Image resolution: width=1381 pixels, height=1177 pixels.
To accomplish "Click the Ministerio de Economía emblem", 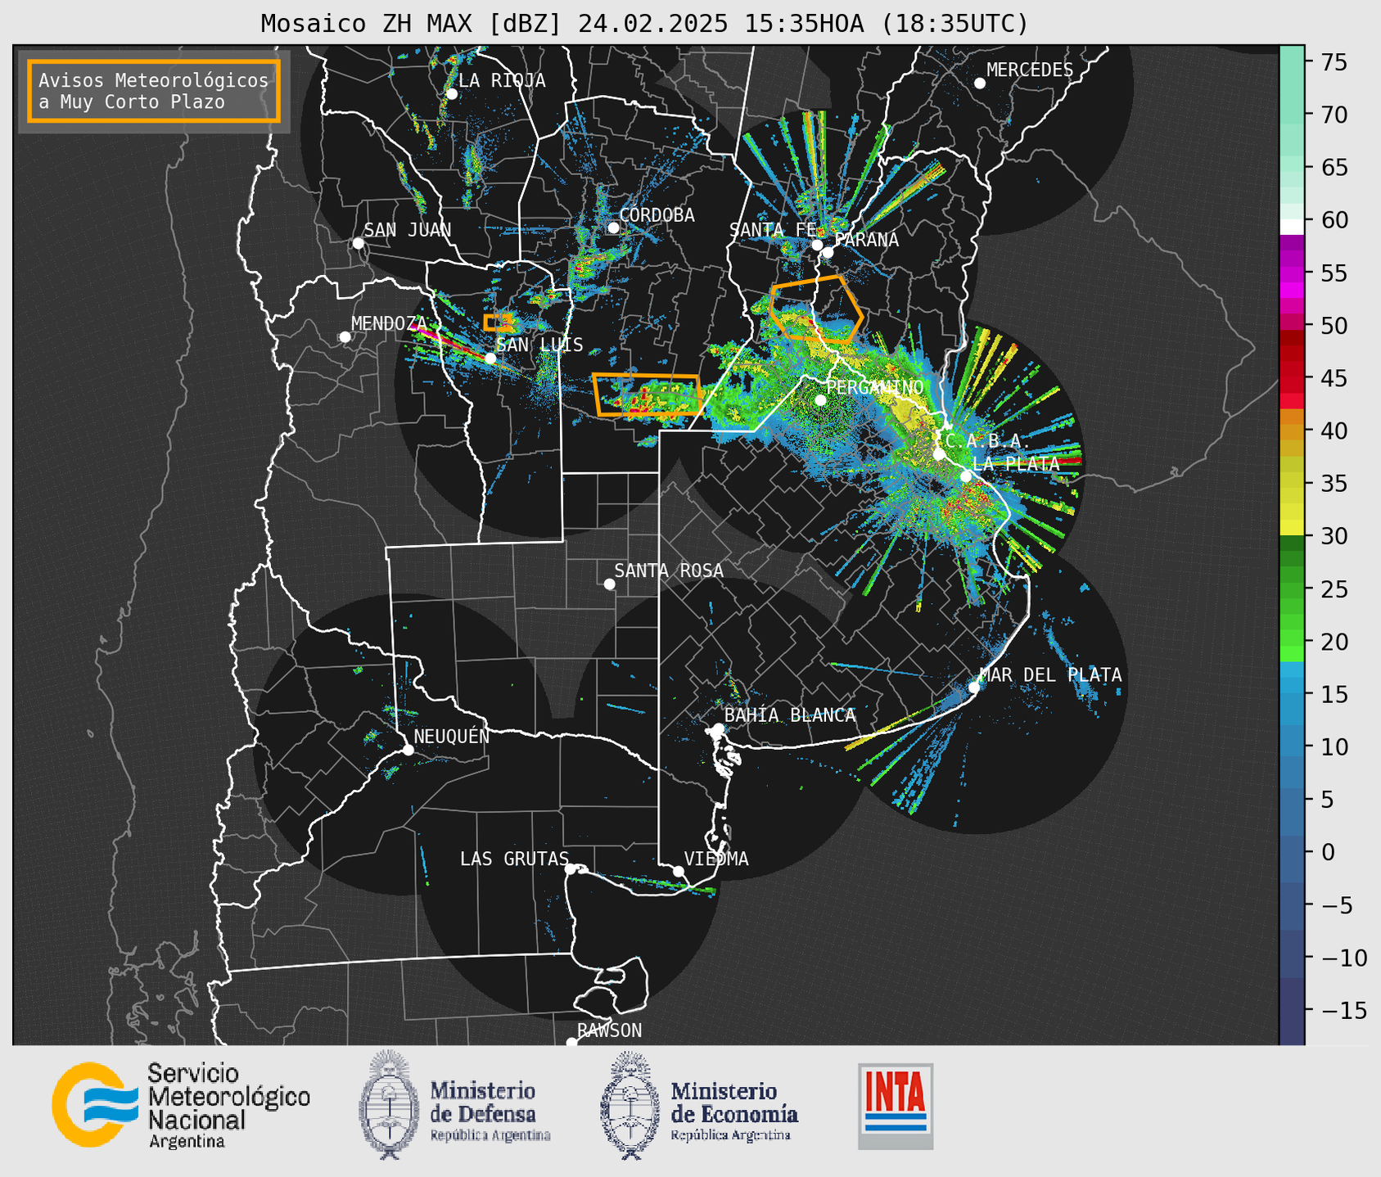I will [630, 1105].
